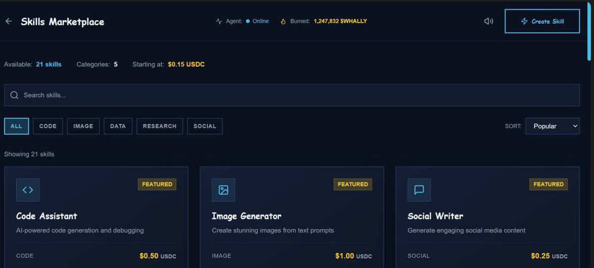Open the Image Generator skill card title
Viewport: 594px width, 268px height.
click(247, 216)
